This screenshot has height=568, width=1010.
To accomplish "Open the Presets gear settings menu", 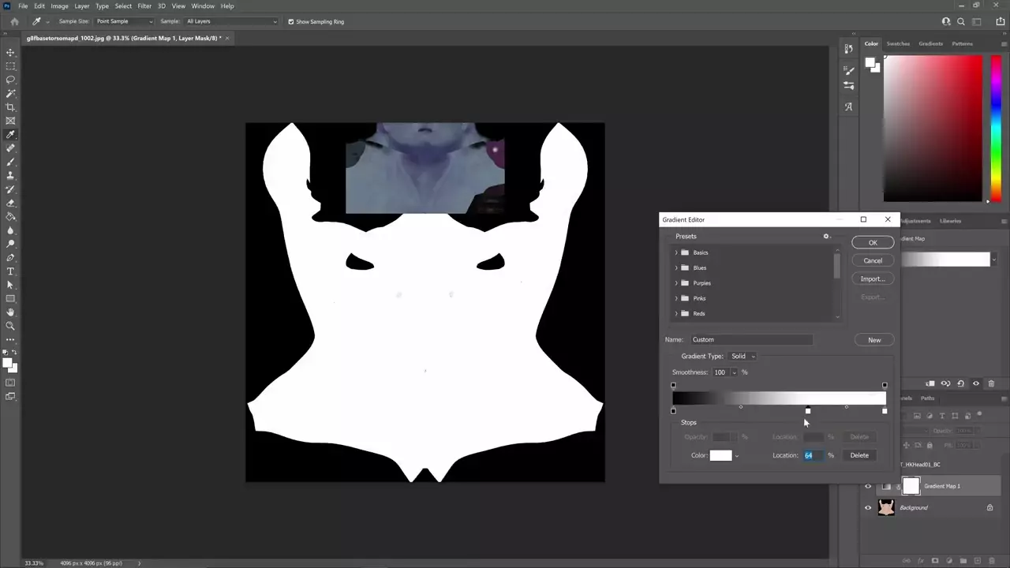I will pyautogui.click(x=826, y=237).
